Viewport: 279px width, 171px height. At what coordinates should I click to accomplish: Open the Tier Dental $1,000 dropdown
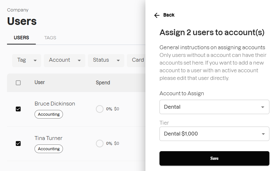point(214,134)
